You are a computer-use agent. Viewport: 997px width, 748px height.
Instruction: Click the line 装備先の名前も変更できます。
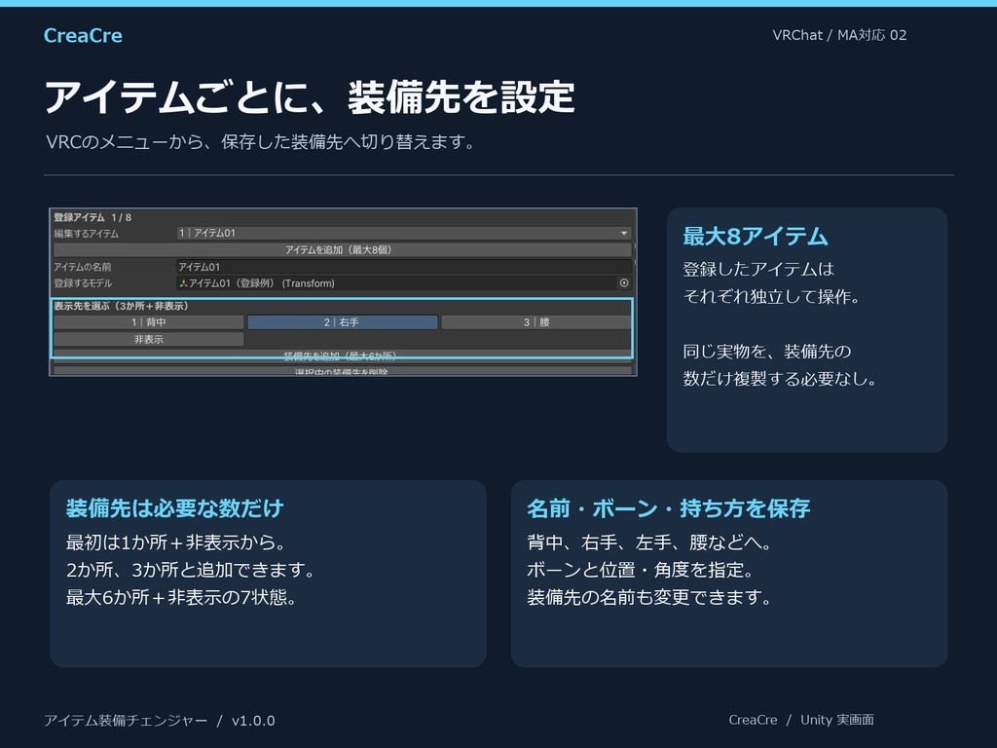(x=649, y=597)
